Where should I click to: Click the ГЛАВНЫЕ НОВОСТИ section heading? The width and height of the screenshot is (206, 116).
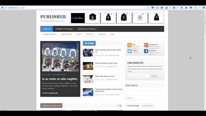pos(51,106)
